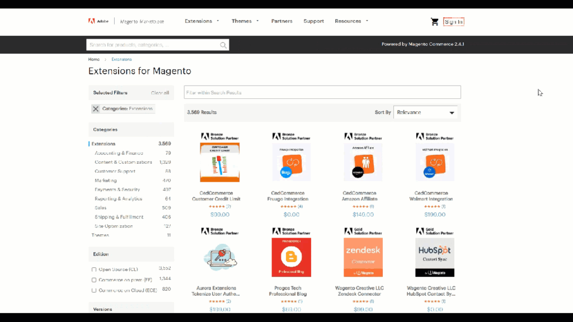Tick the Commerce on Cloud (ECE) checkbox

[94, 291]
